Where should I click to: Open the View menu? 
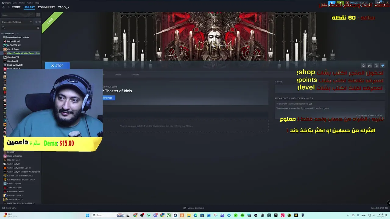[15, 3]
